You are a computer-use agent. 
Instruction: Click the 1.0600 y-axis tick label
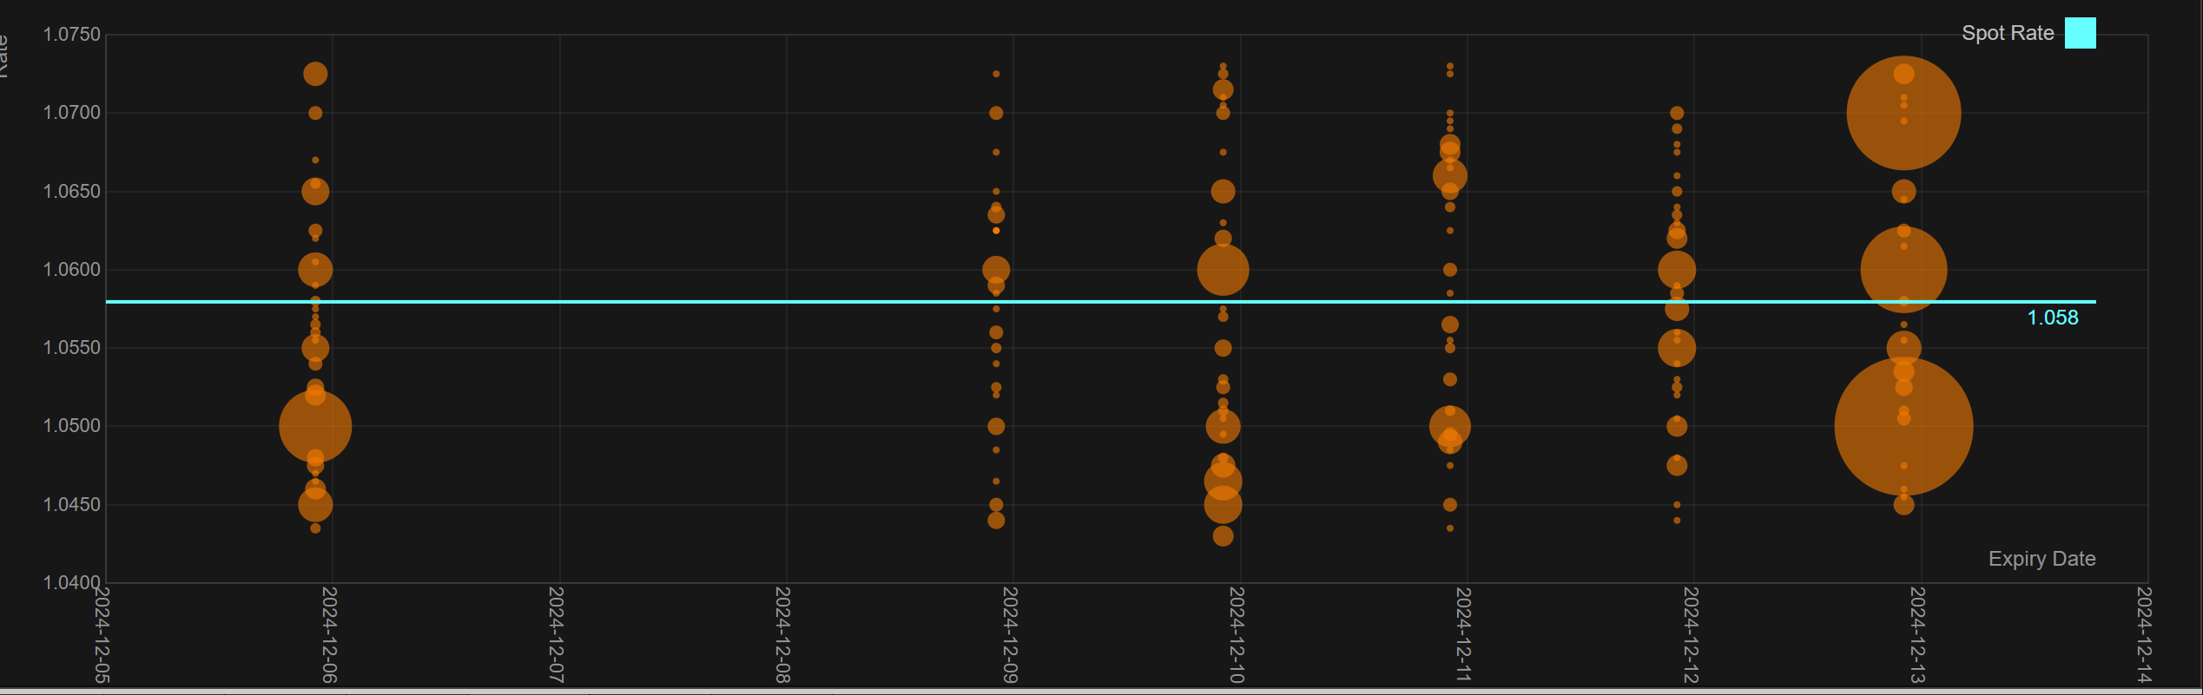point(72,270)
